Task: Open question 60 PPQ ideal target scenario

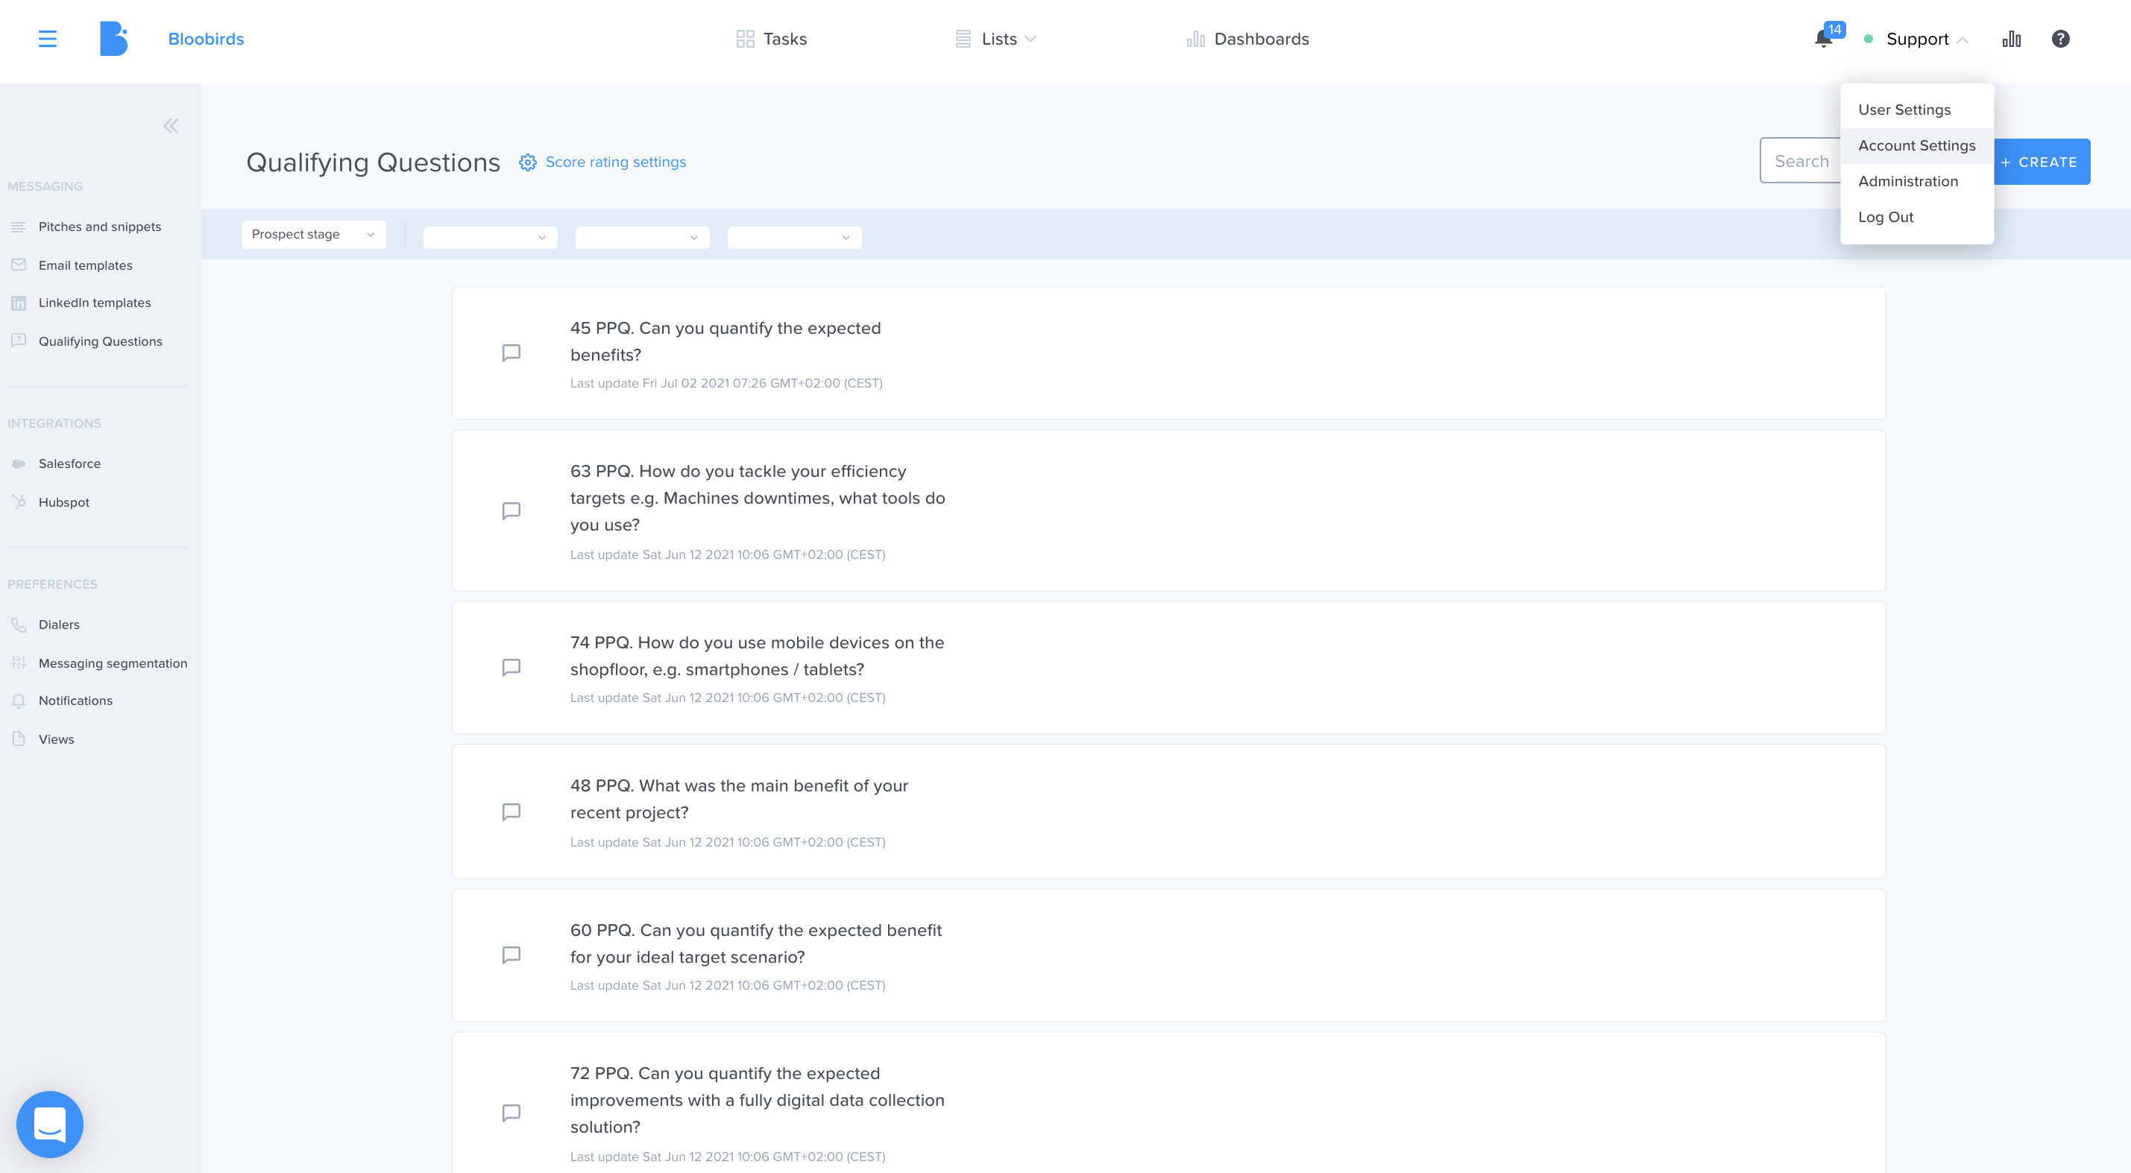Action: pos(1168,955)
